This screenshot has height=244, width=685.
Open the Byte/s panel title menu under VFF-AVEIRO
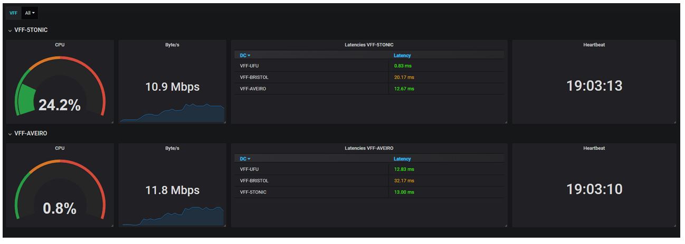pyautogui.click(x=172, y=148)
